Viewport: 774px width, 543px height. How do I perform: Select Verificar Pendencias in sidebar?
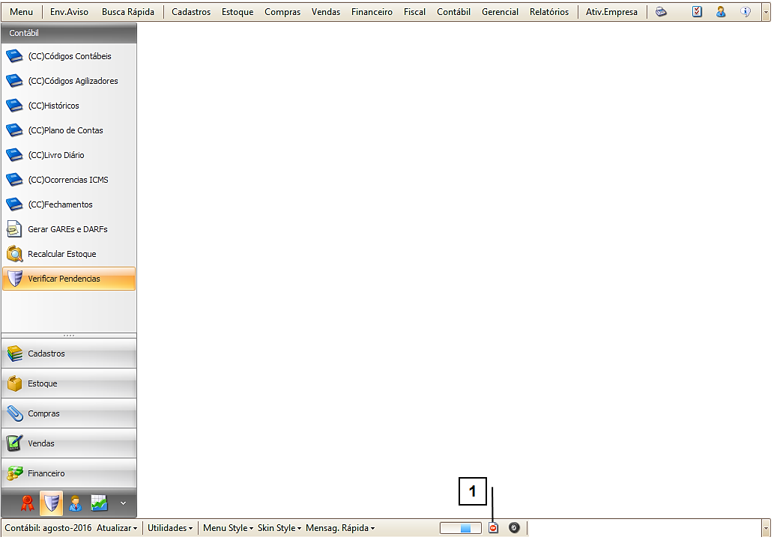pyautogui.click(x=69, y=279)
